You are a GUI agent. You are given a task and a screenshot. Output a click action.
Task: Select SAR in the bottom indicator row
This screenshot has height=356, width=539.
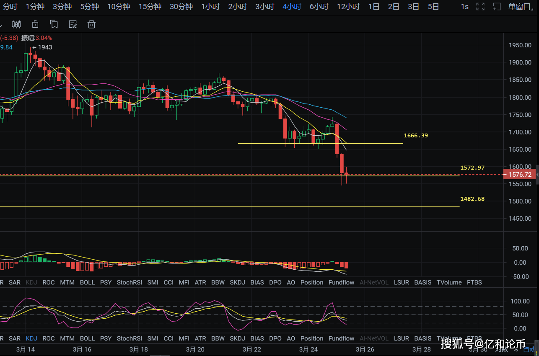click(x=15, y=338)
